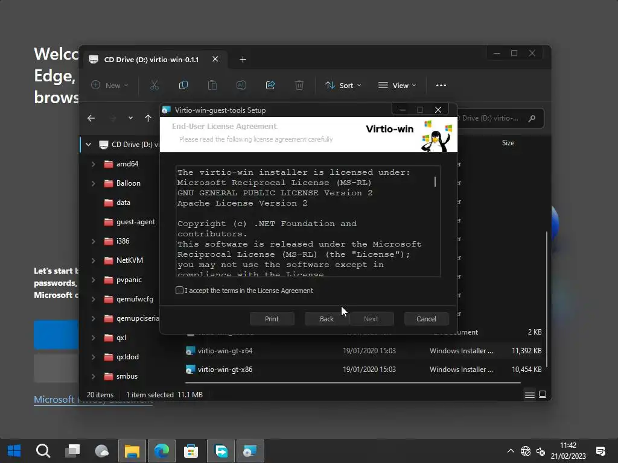Open the View dropdown

[397, 86]
